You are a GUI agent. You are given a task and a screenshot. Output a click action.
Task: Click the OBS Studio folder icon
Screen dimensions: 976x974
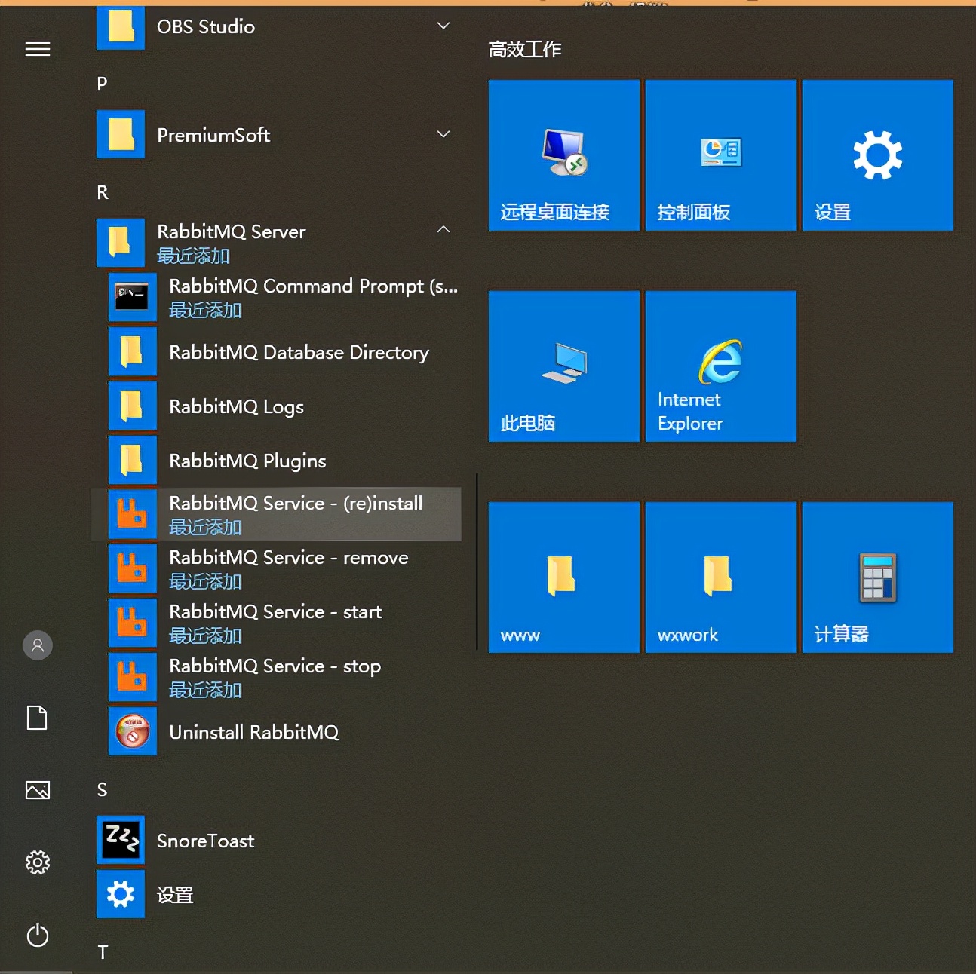point(121,27)
